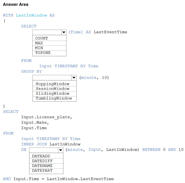Pick MIN in the aggregate function list
Viewport: 185px width, 183px height.
point(49,48)
